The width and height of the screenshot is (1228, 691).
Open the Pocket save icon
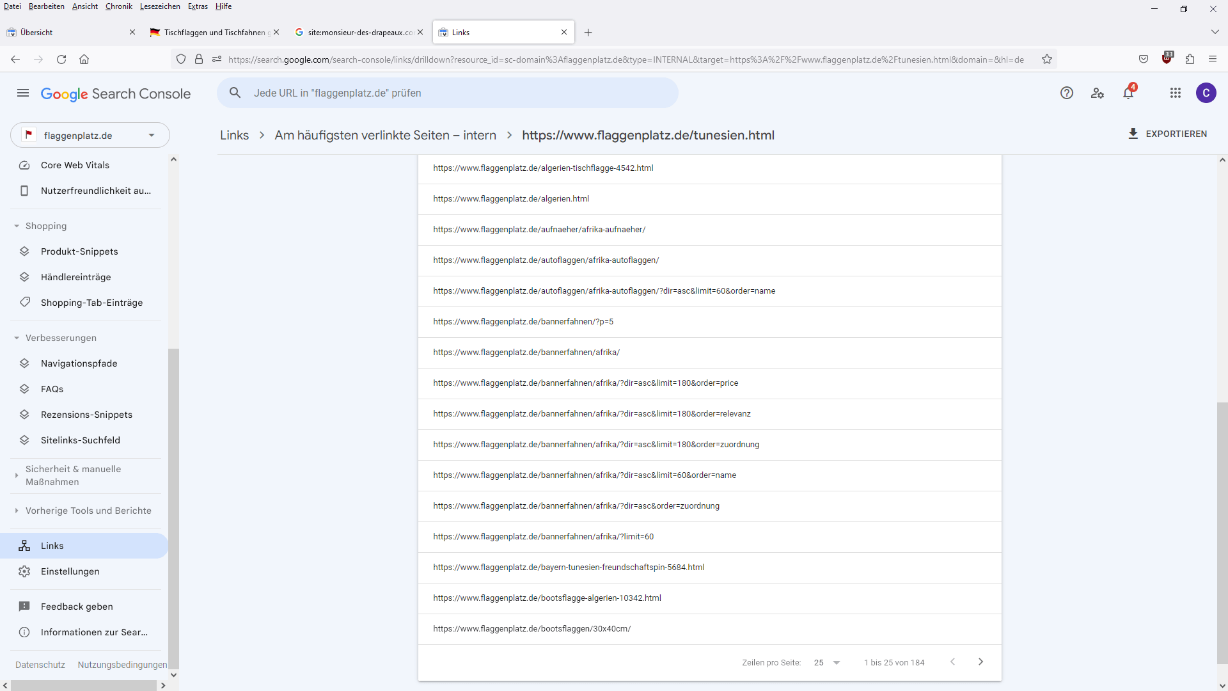pyautogui.click(x=1144, y=60)
